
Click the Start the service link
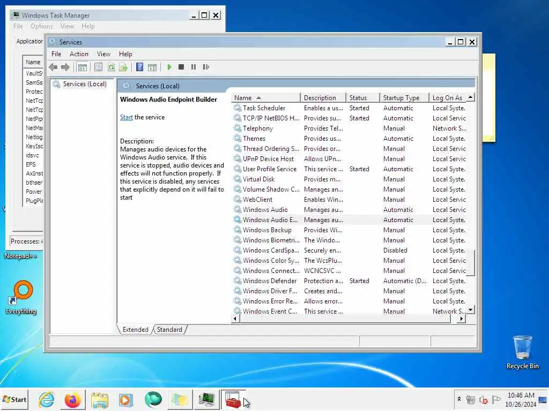(x=127, y=117)
